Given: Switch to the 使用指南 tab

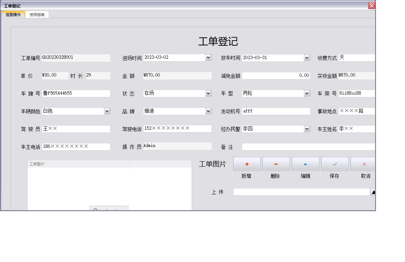Looking at the screenshot, I should 37,14.
